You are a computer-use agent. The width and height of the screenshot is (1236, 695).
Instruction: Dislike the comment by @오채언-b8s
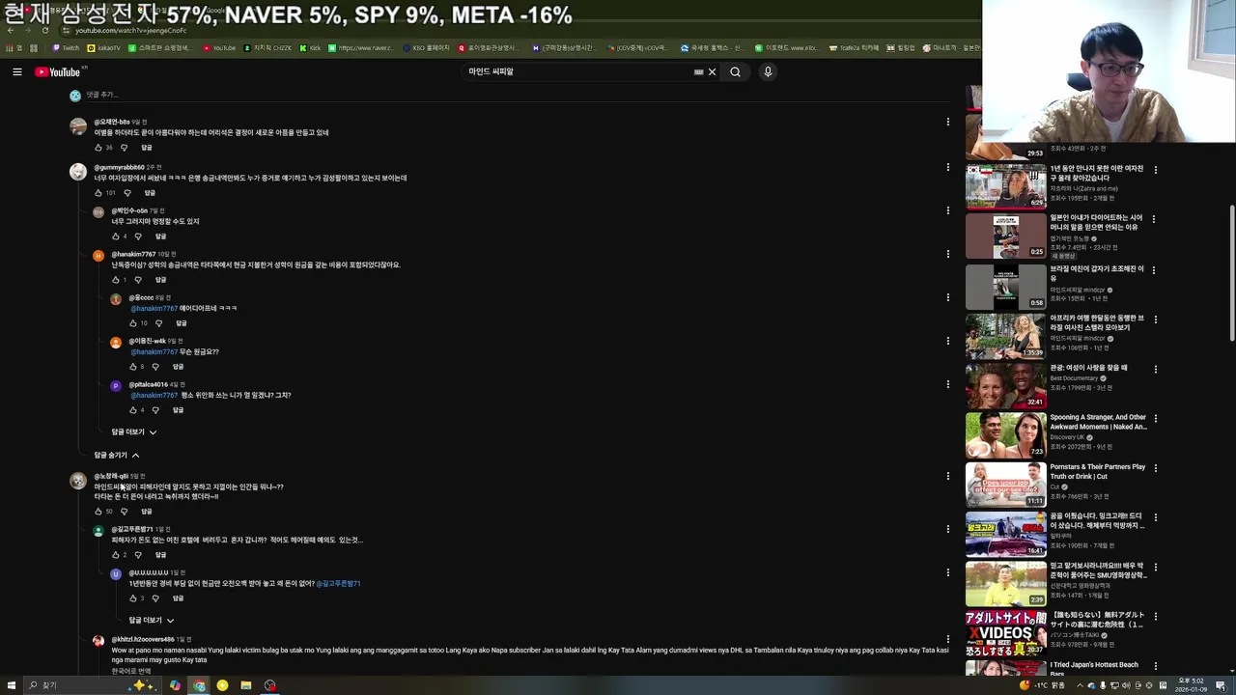click(x=124, y=148)
